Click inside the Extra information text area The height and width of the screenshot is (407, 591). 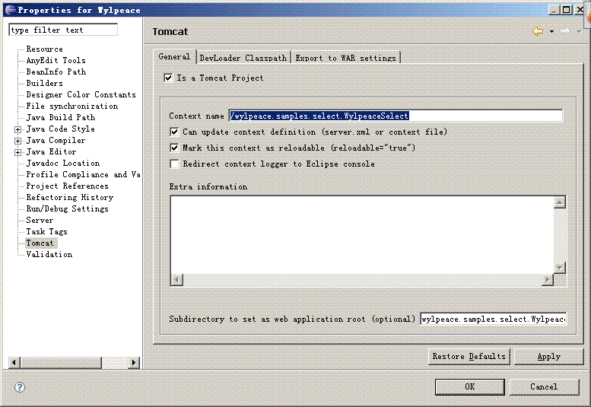[x=362, y=236]
